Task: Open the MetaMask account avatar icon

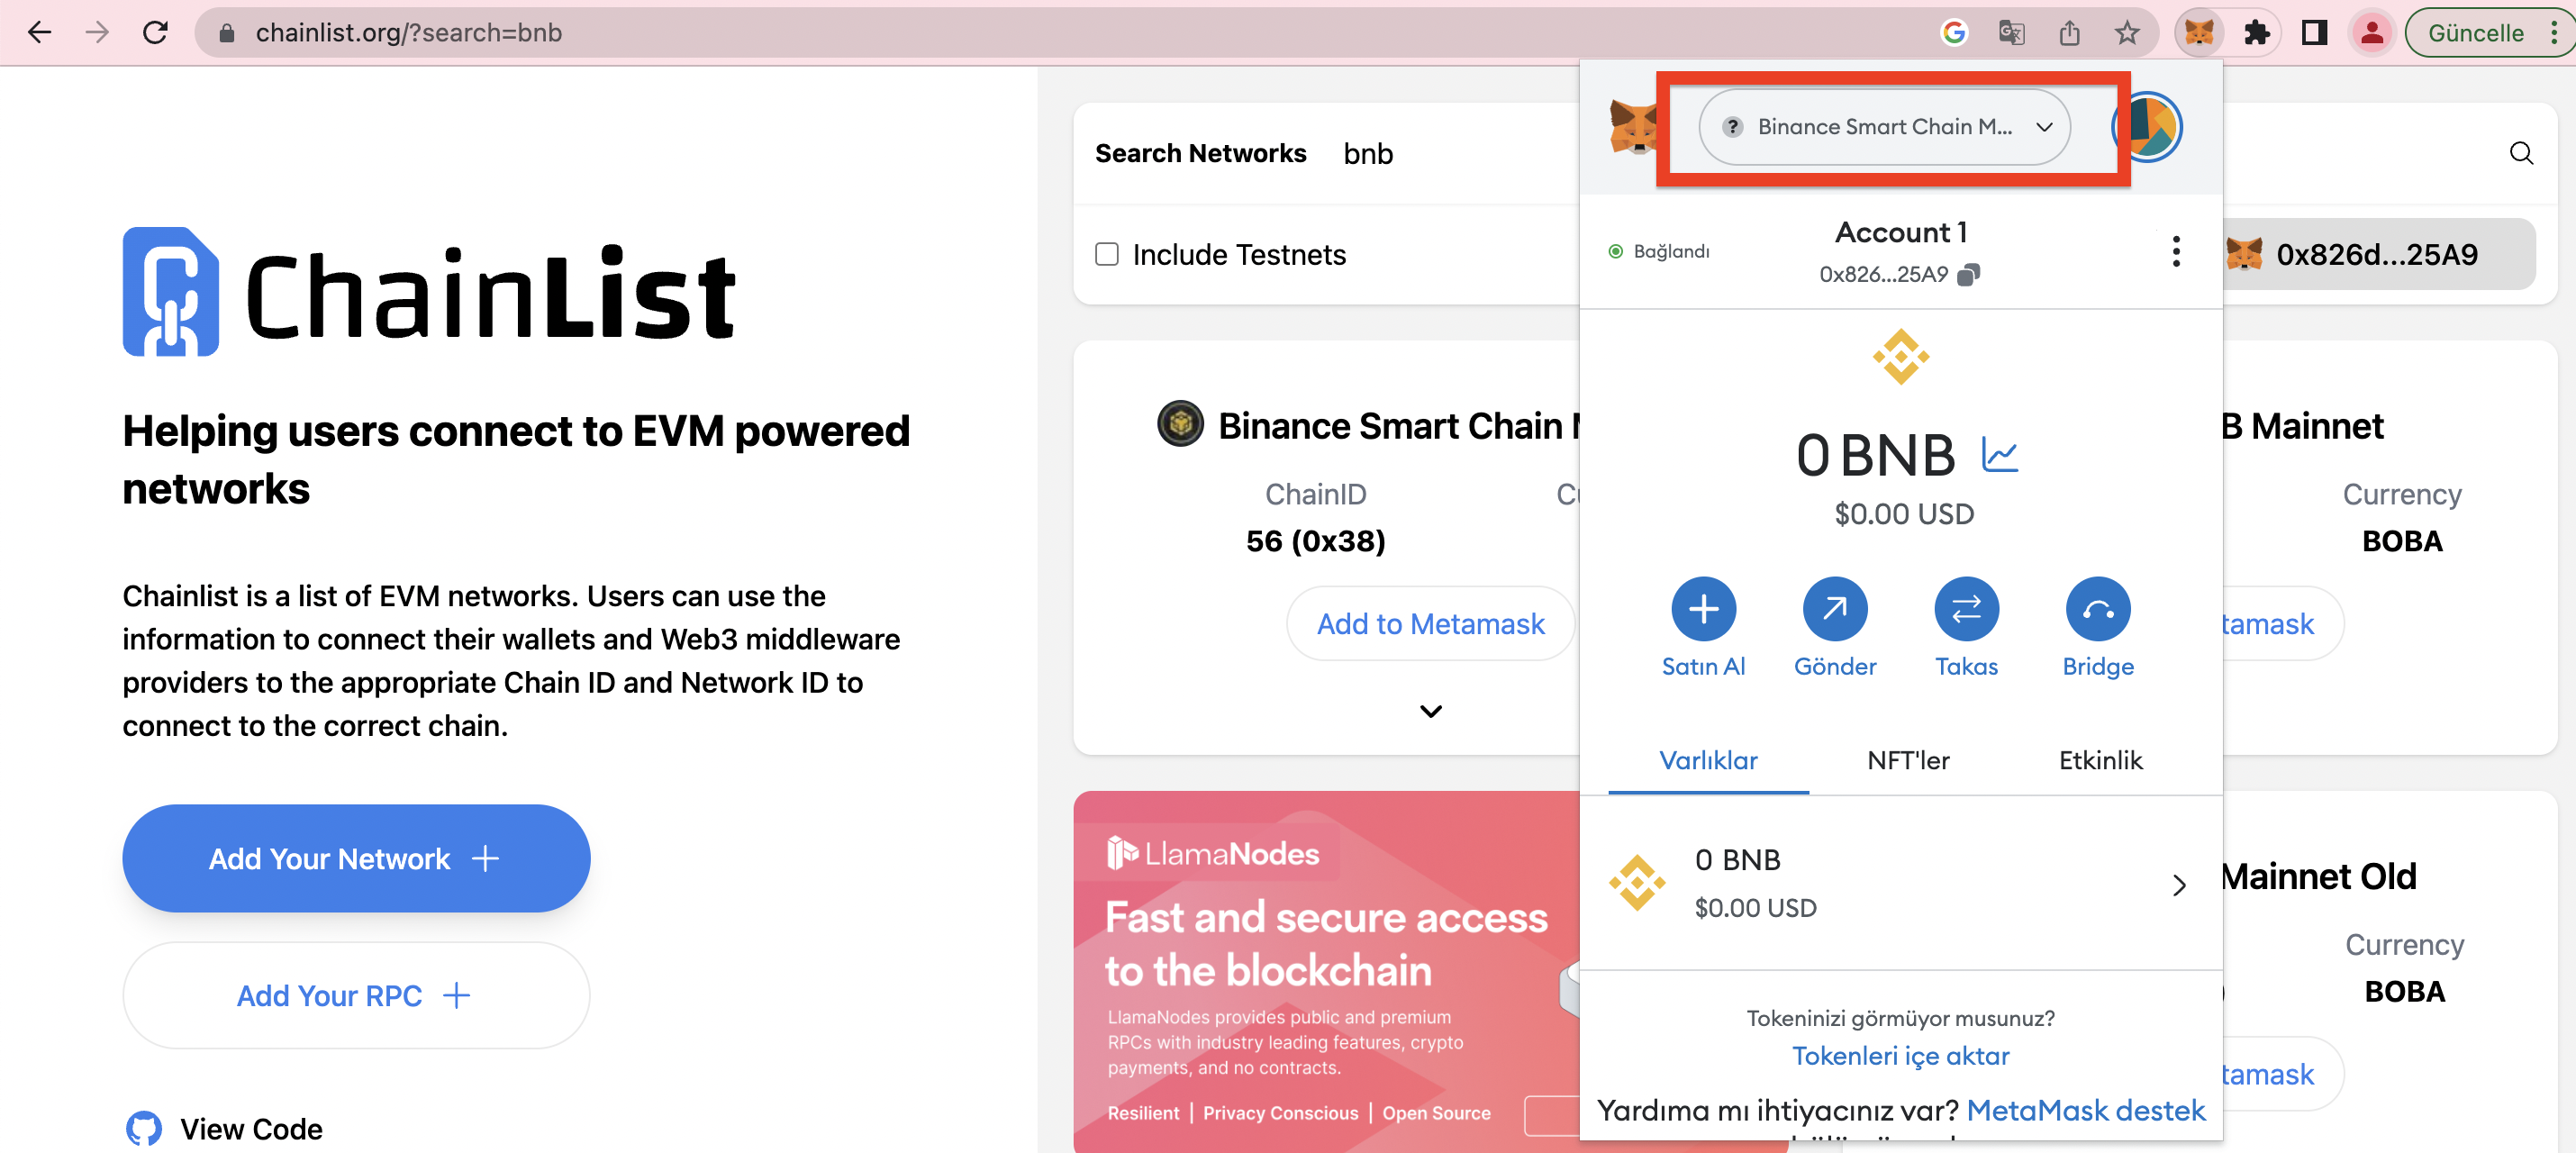Action: [x=2147, y=127]
